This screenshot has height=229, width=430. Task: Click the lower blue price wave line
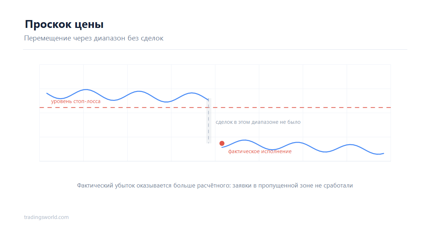click(303, 147)
